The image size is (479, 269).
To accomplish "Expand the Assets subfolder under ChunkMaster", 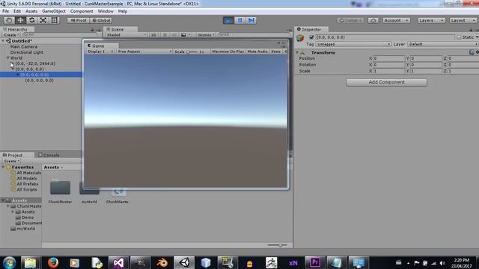I will [13, 211].
